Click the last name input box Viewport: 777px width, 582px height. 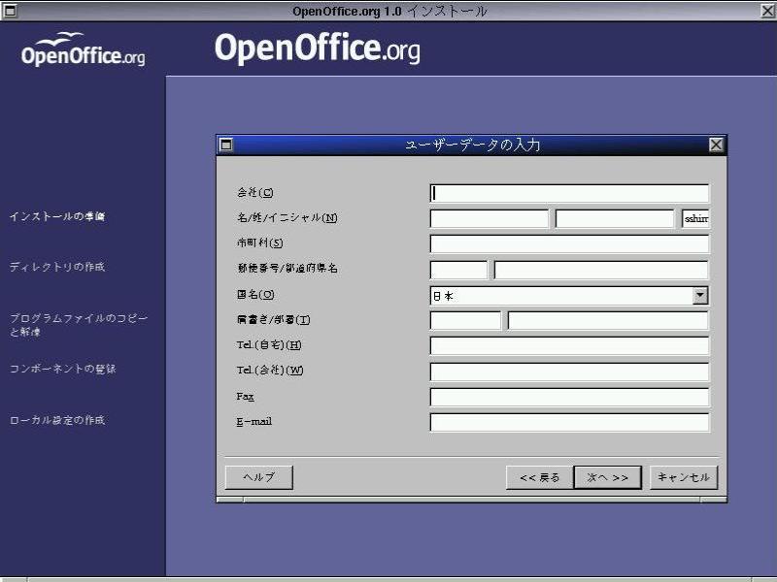[x=615, y=218]
